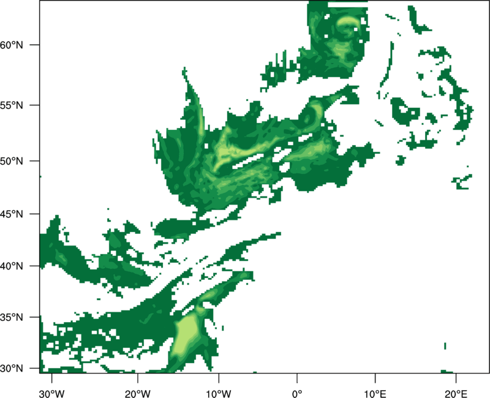This screenshot has height=398, width=490.
Task: Click the 35°N latitude label
Action: point(12,317)
